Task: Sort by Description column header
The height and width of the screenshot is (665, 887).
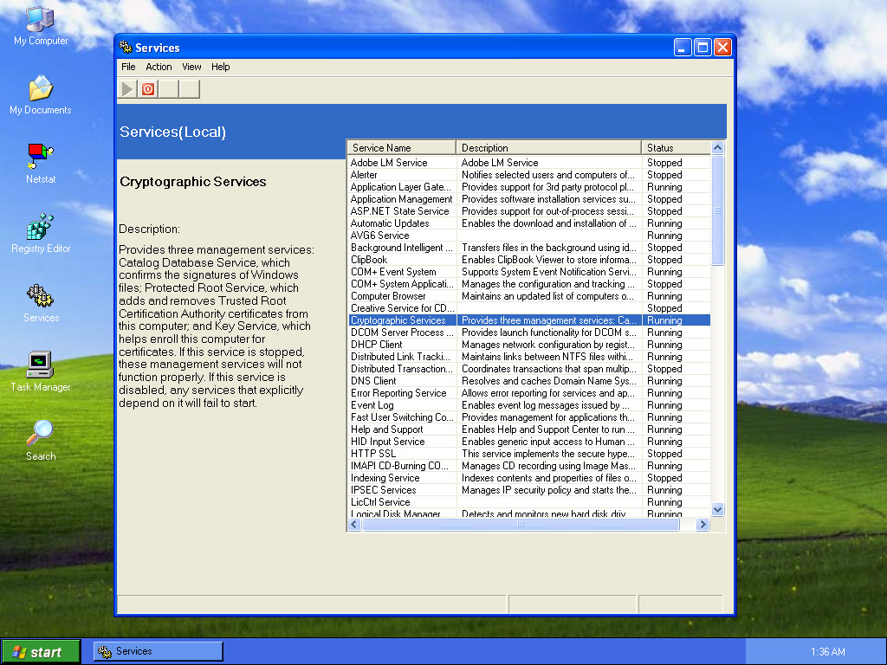Action: point(548,147)
